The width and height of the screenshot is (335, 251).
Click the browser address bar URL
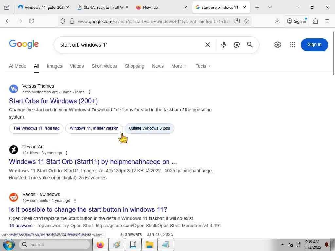[x=154, y=21]
